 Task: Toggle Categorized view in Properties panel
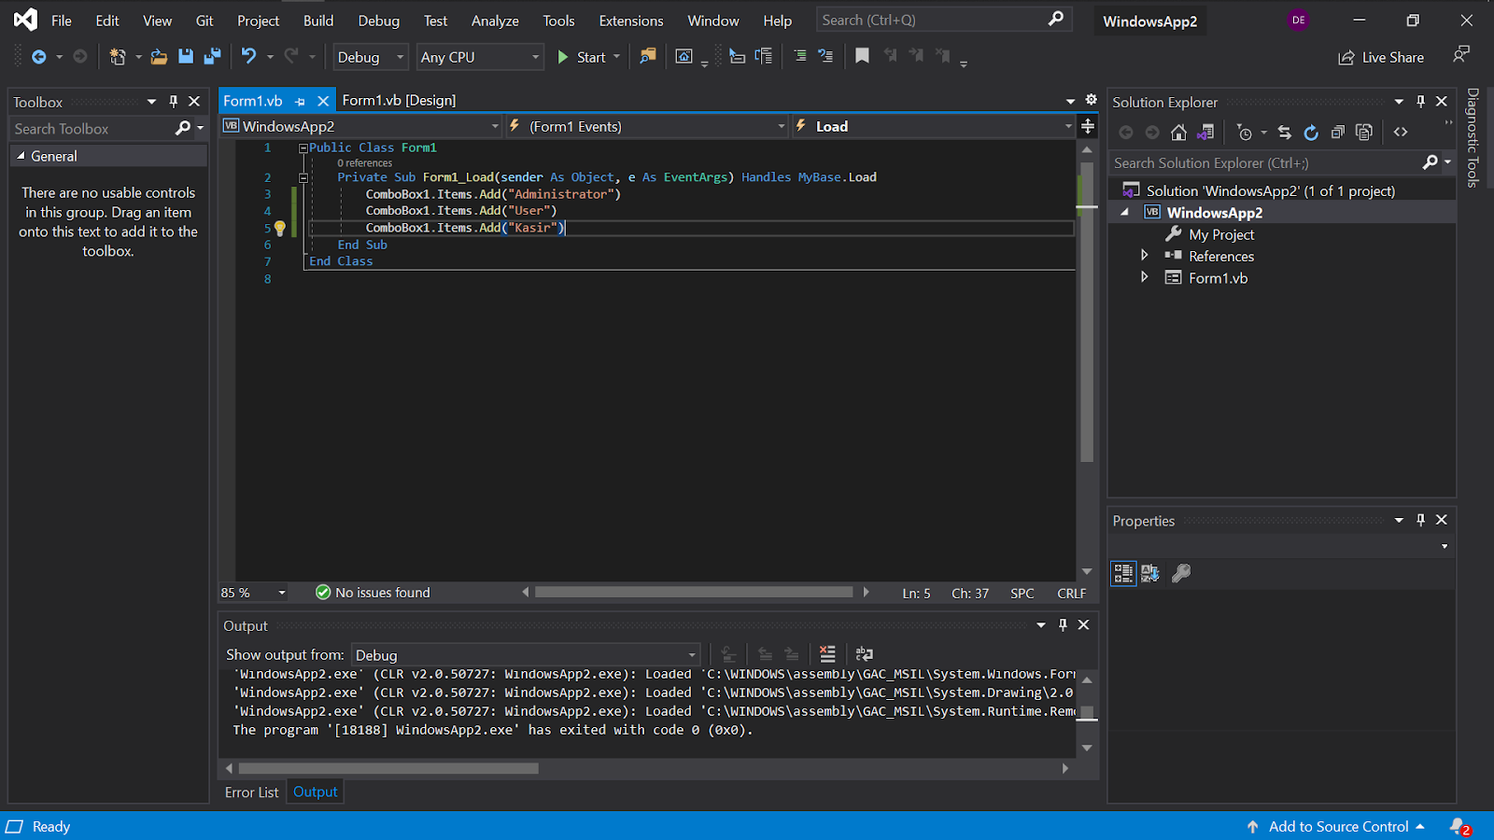pos(1123,573)
